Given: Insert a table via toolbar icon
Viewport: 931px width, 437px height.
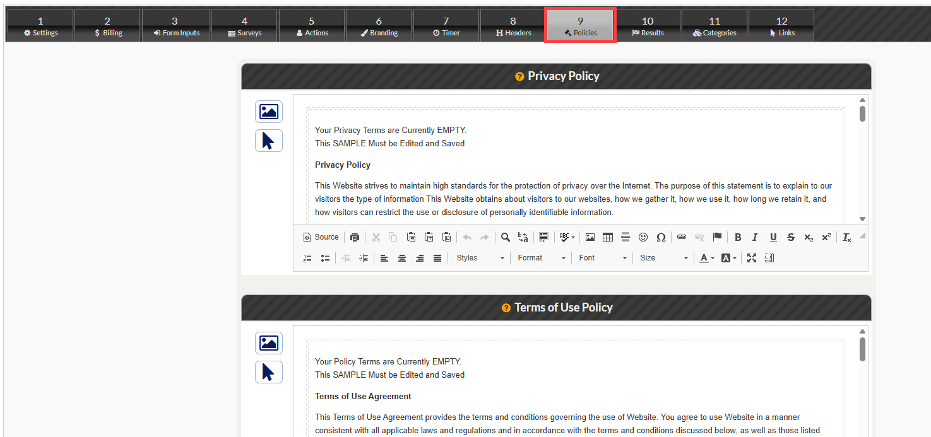Looking at the screenshot, I should click(608, 237).
